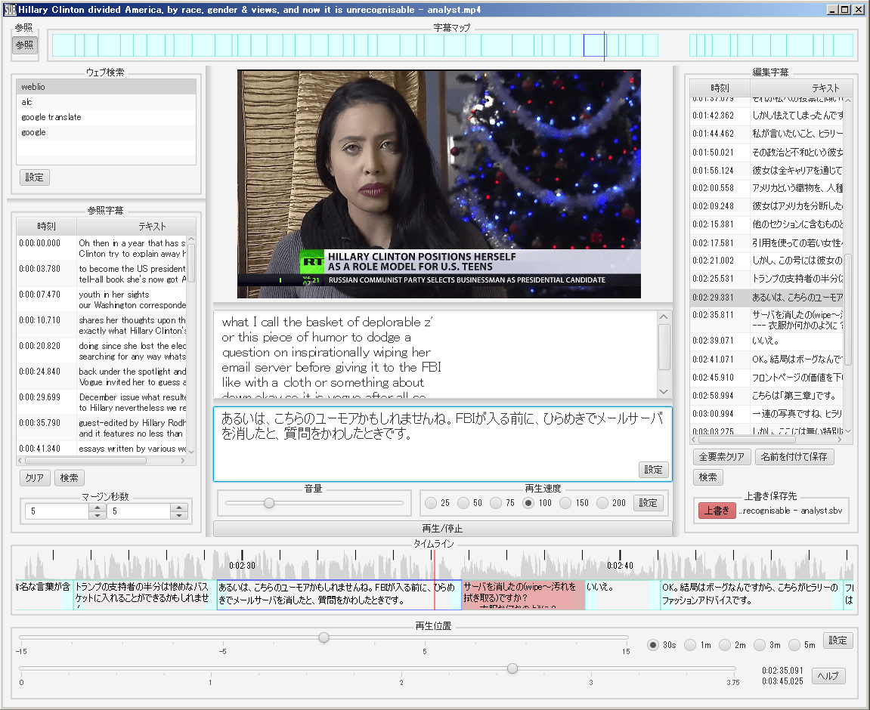Open playback speed 設定 button
This screenshot has height=710, width=870.
point(648,503)
